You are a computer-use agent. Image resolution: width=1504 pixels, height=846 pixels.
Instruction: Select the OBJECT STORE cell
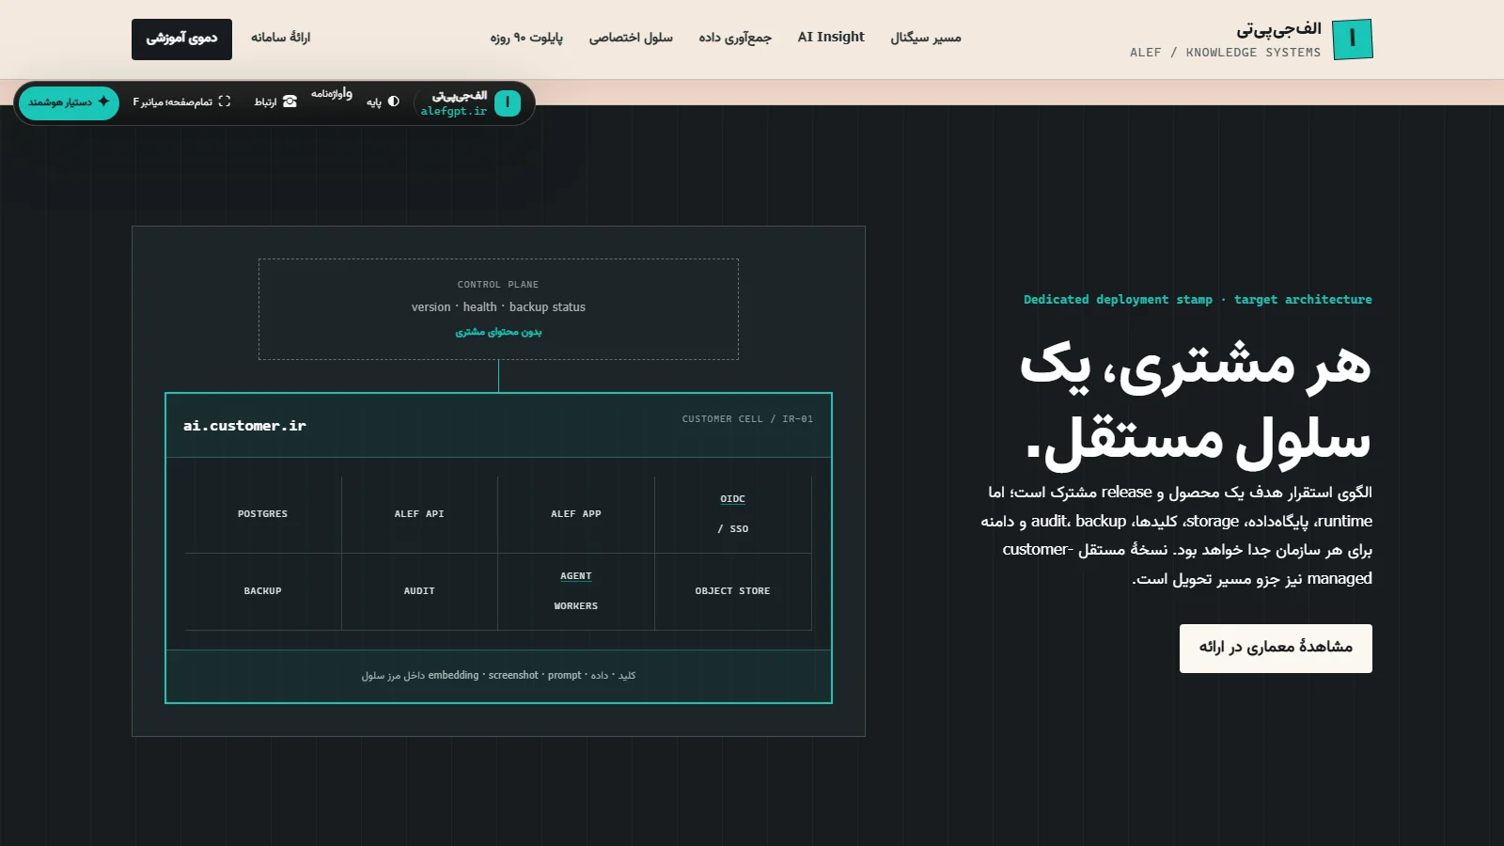pyautogui.click(x=733, y=591)
